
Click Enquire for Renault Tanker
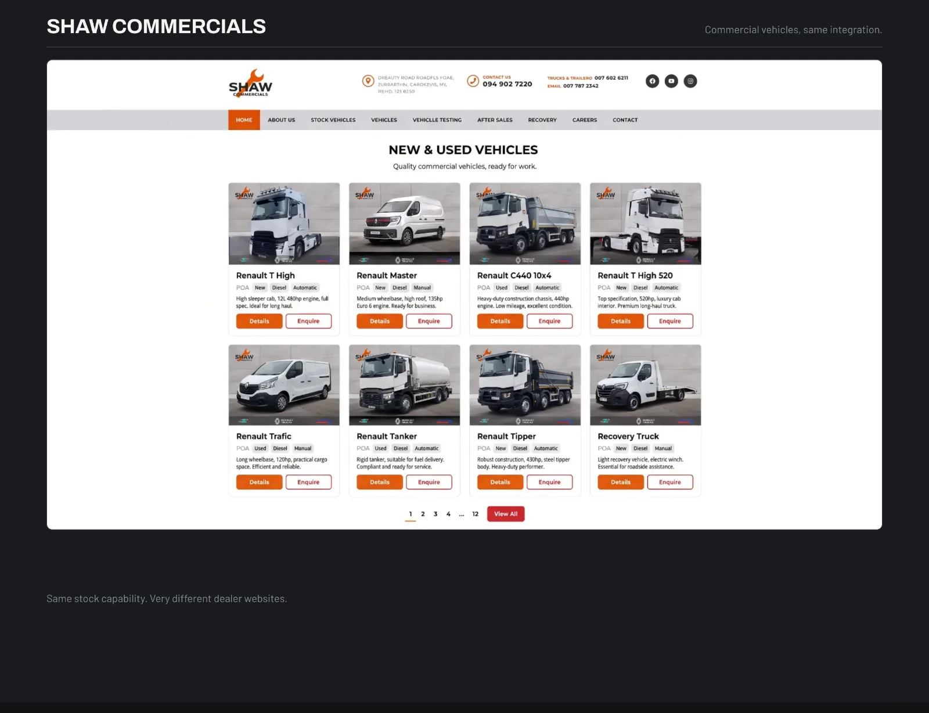point(429,482)
